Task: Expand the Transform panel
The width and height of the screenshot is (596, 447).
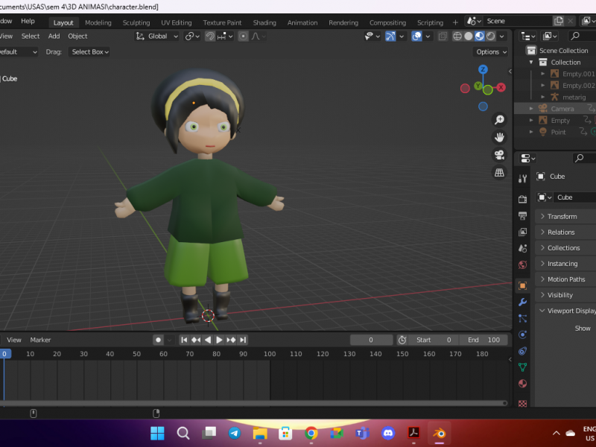Action: click(x=562, y=216)
